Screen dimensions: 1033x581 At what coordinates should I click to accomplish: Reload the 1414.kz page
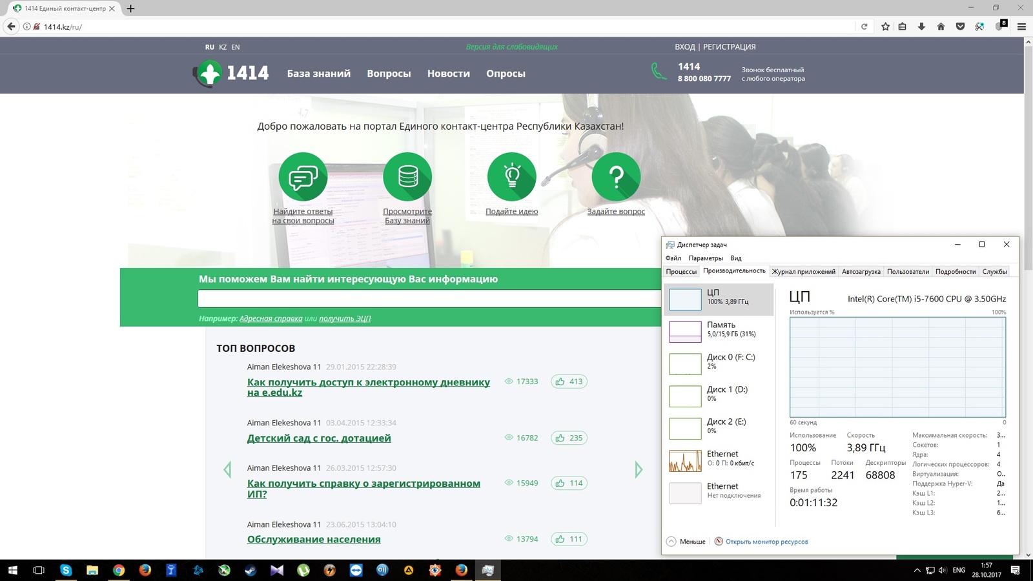pos(864,26)
